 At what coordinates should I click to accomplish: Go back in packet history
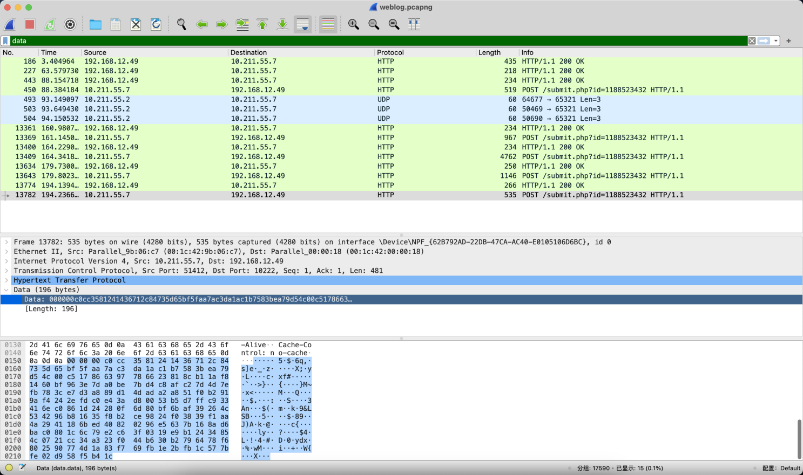coord(202,24)
